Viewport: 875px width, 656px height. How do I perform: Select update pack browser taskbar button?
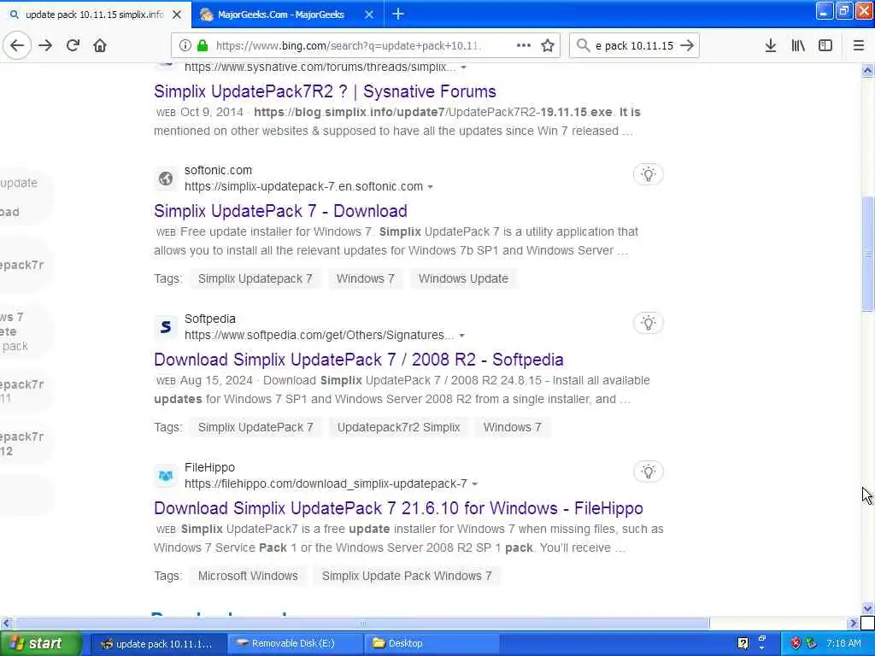[158, 644]
